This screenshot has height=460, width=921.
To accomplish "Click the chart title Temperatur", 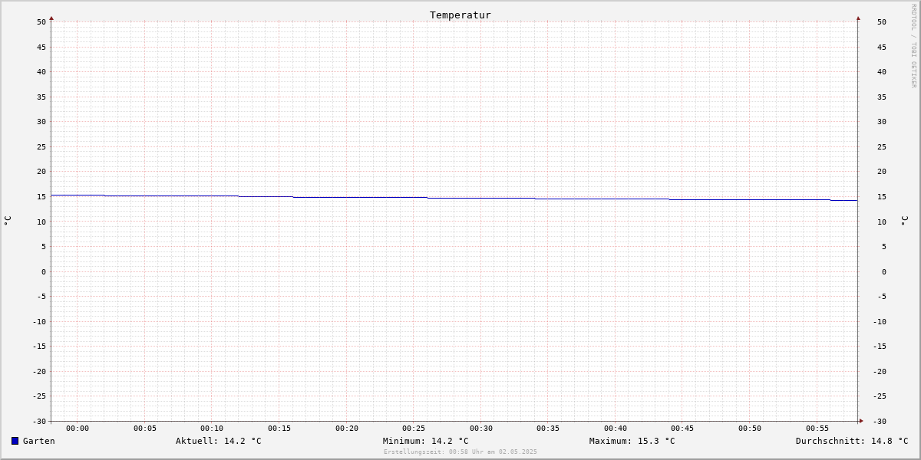I will (x=460, y=15).
